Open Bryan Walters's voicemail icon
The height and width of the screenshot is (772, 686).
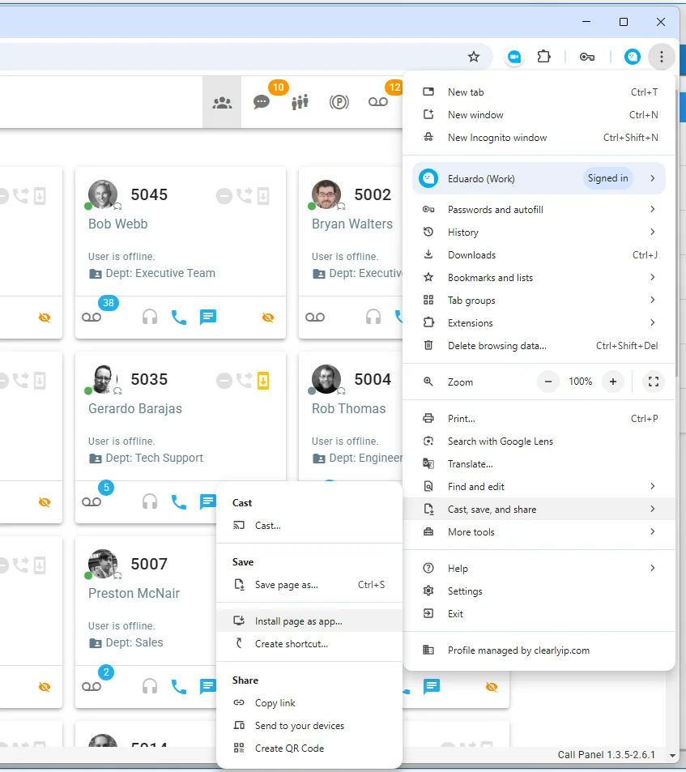click(315, 317)
